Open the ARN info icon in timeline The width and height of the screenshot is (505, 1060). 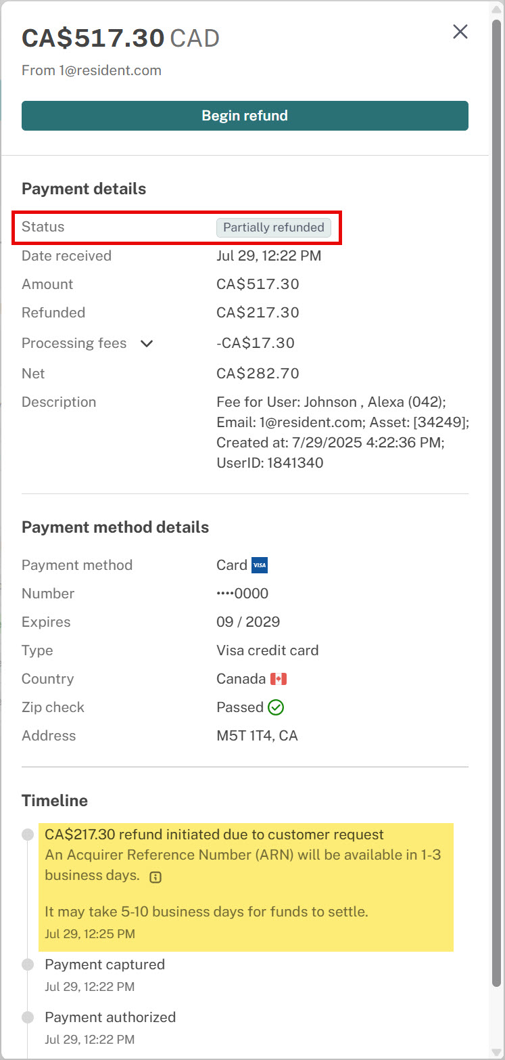click(x=155, y=877)
